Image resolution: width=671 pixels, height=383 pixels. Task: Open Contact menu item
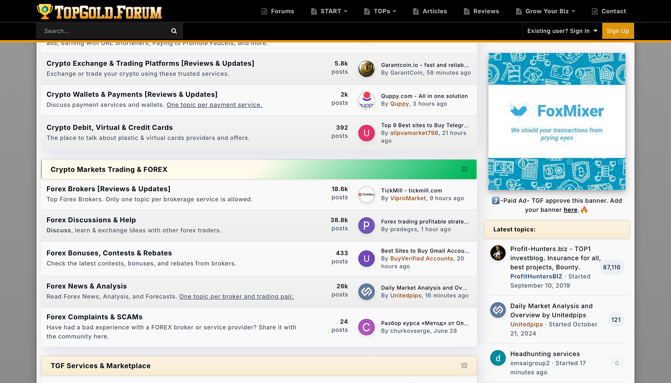click(609, 11)
